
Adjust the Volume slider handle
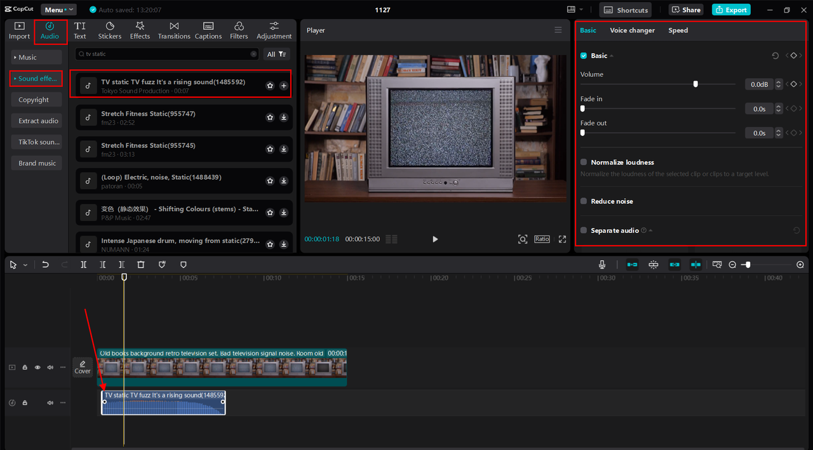[695, 84]
